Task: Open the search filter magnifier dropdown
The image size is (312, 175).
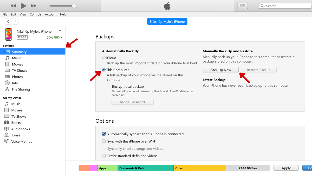Action: [263, 5]
